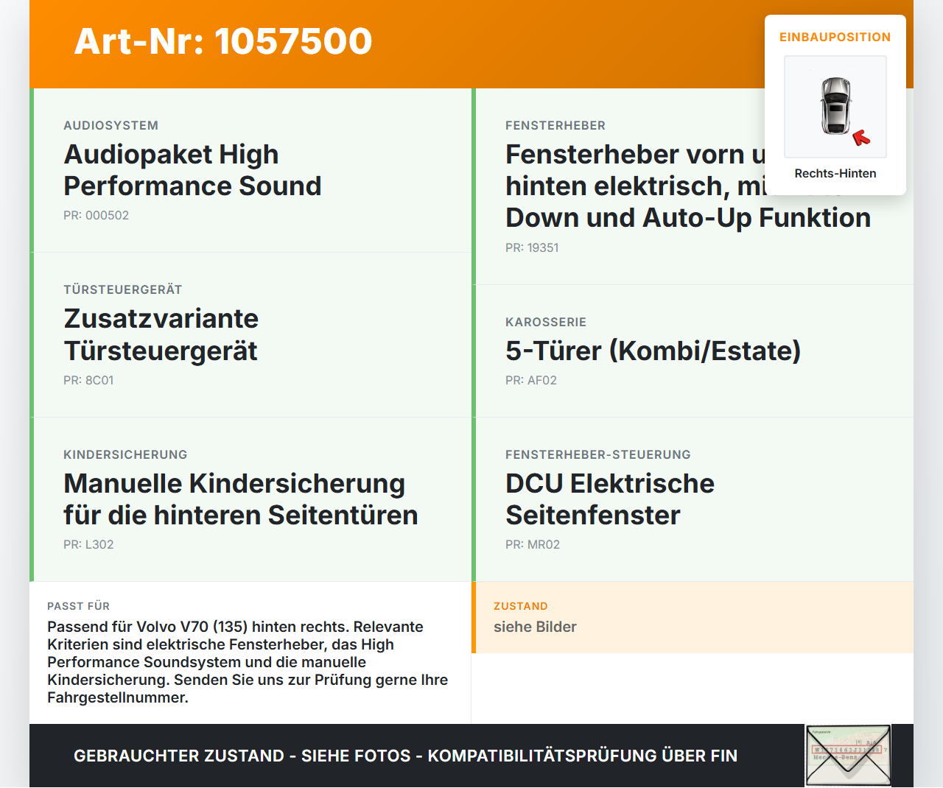Click PR: 8C01 code

[88, 380]
